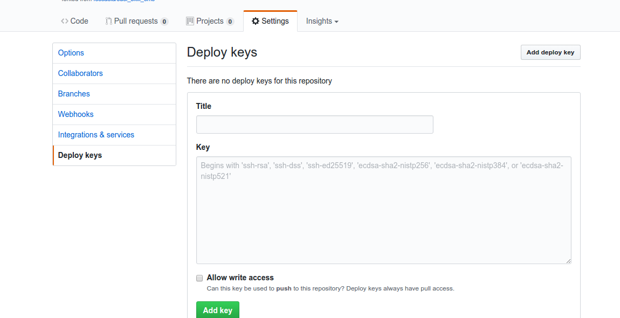Click the Pull requests count badge
The width and height of the screenshot is (620, 318).
click(164, 22)
